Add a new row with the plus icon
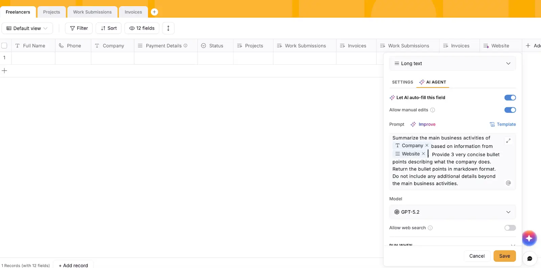This screenshot has width=541, height=268. 4,71
